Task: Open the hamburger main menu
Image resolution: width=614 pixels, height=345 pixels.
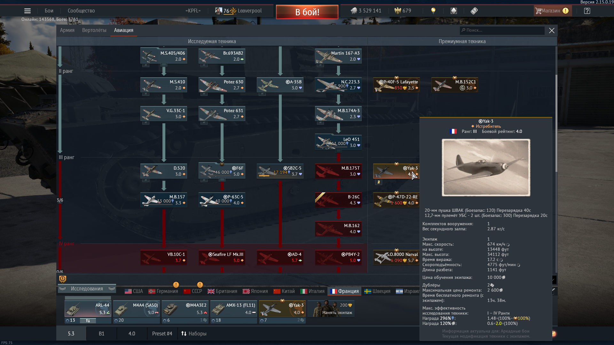Action: [x=28, y=11]
